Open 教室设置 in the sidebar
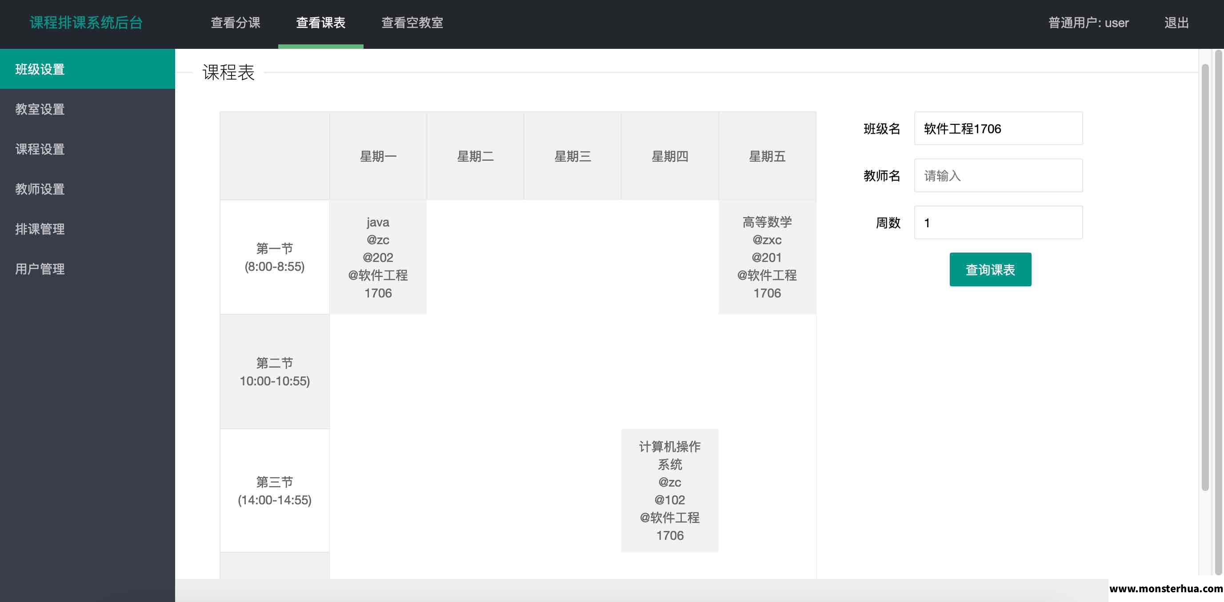The width and height of the screenshot is (1224, 602). 88,109
